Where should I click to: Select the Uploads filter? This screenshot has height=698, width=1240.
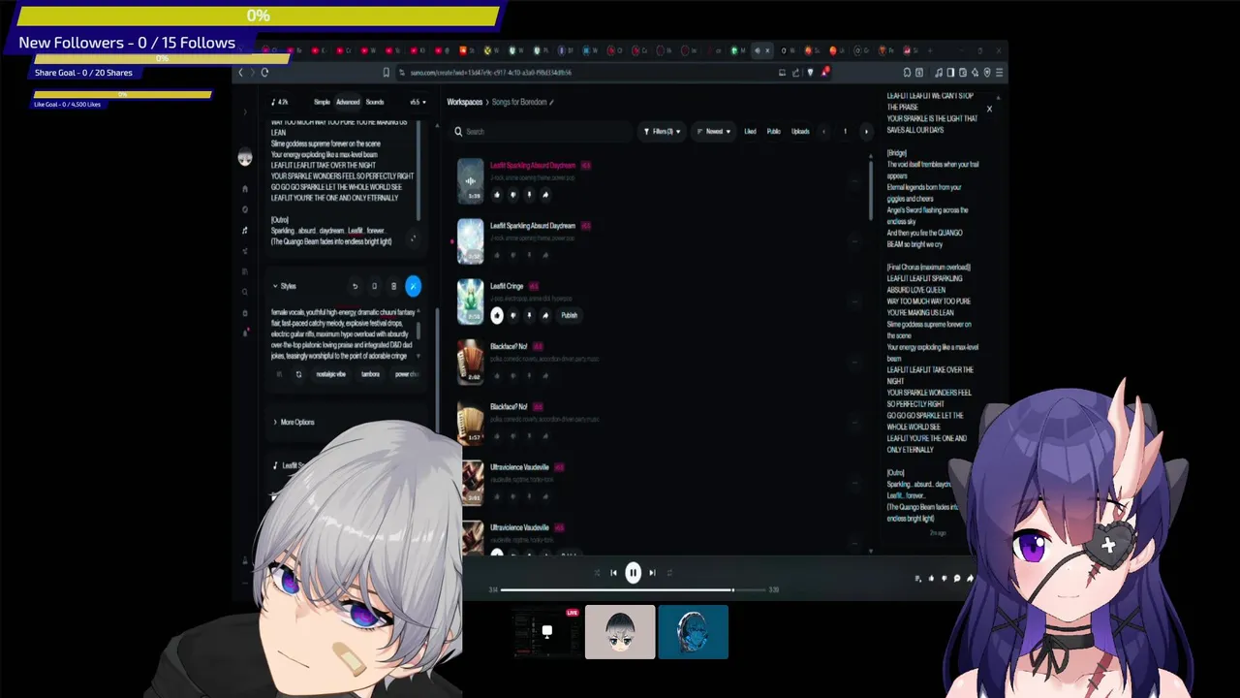(800, 131)
